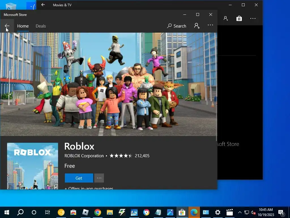
Task: Open Task View on the taskbar
Action: [x=48, y=212]
